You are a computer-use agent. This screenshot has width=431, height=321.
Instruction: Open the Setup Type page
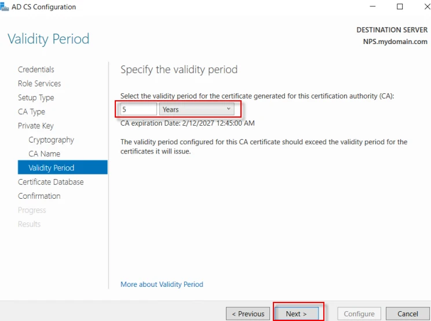(x=36, y=98)
